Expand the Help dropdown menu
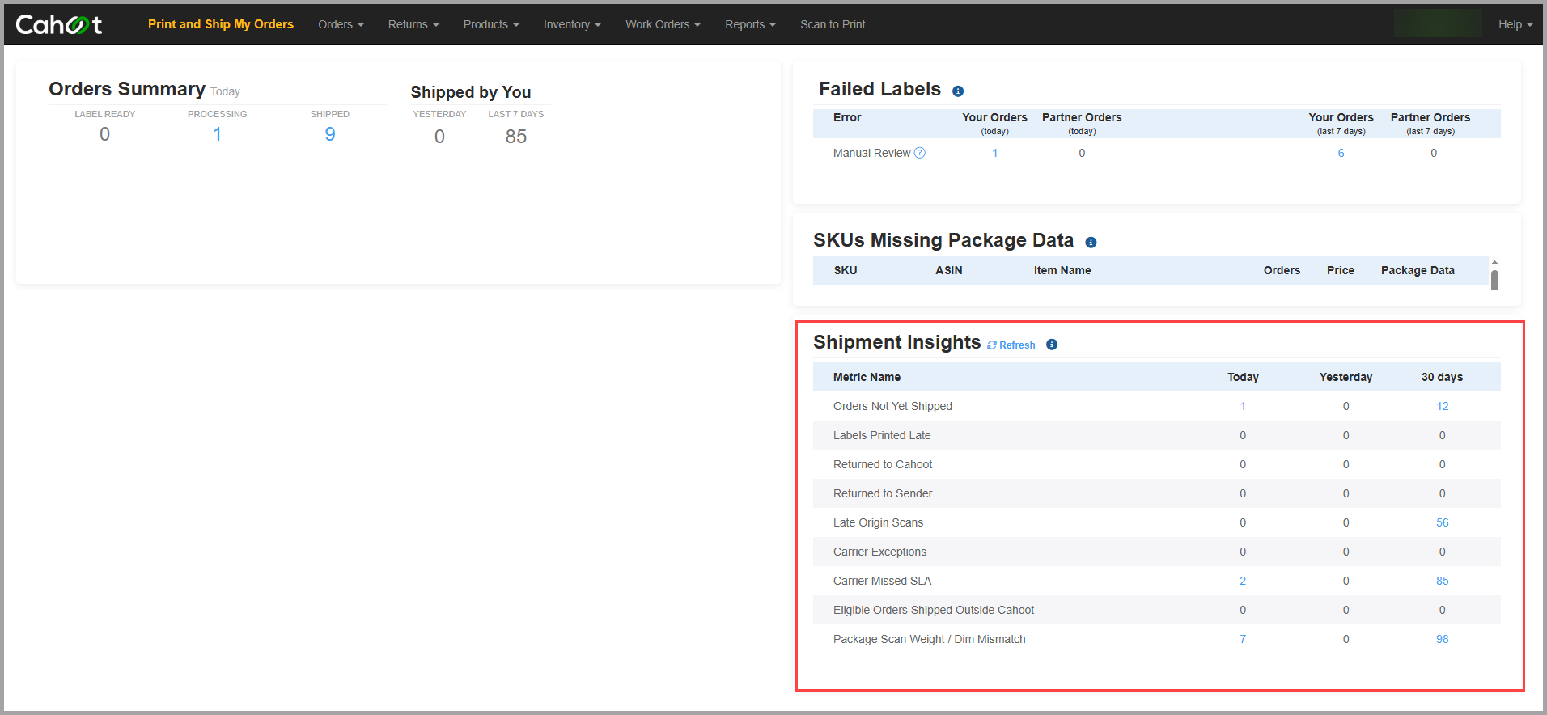The image size is (1547, 715). pyautogui.click(x=1515, y=24)
